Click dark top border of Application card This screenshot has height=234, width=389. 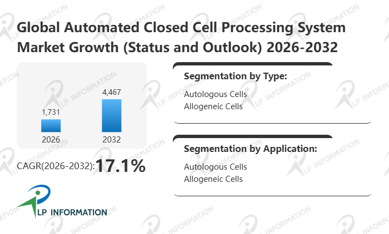click(253, 137)
